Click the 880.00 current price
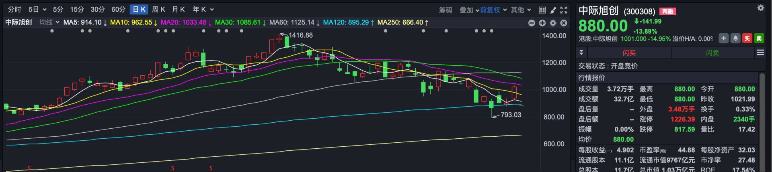 coord(603,26)
